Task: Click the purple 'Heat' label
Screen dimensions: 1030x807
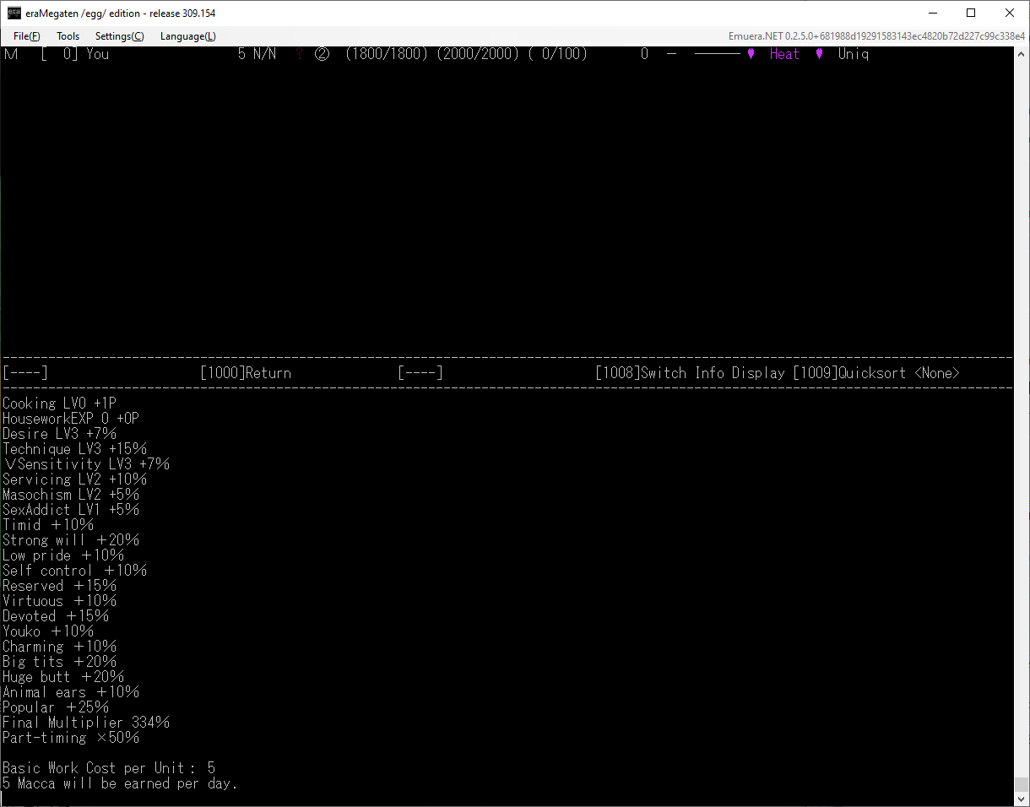Action: pyautogui.click(x=784, y=54)
